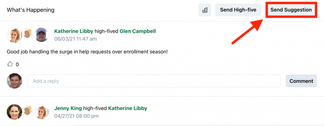
Task: Open Glen Campbell's profile photo
Action: coord(41,35)
